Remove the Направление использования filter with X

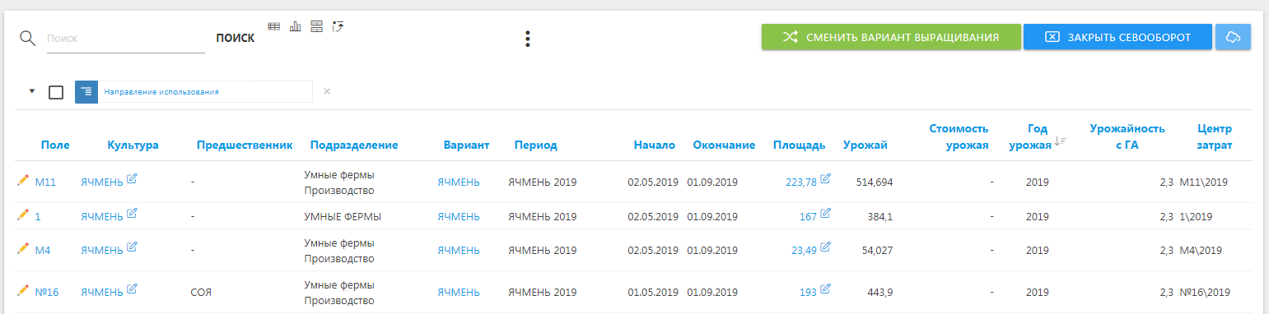pyautogui.click(x=327, y=91)
